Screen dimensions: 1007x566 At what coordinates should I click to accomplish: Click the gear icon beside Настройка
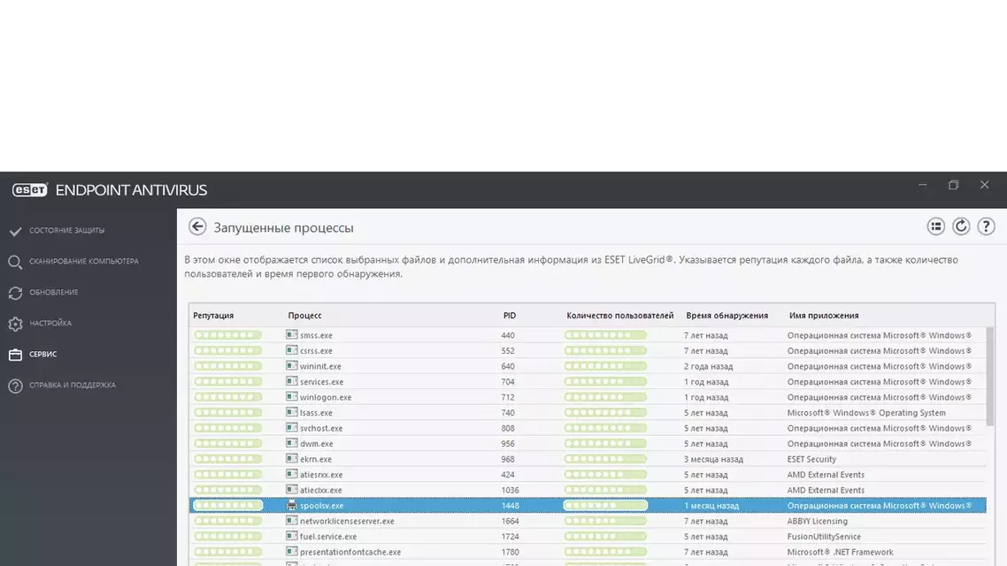(15, 324)
